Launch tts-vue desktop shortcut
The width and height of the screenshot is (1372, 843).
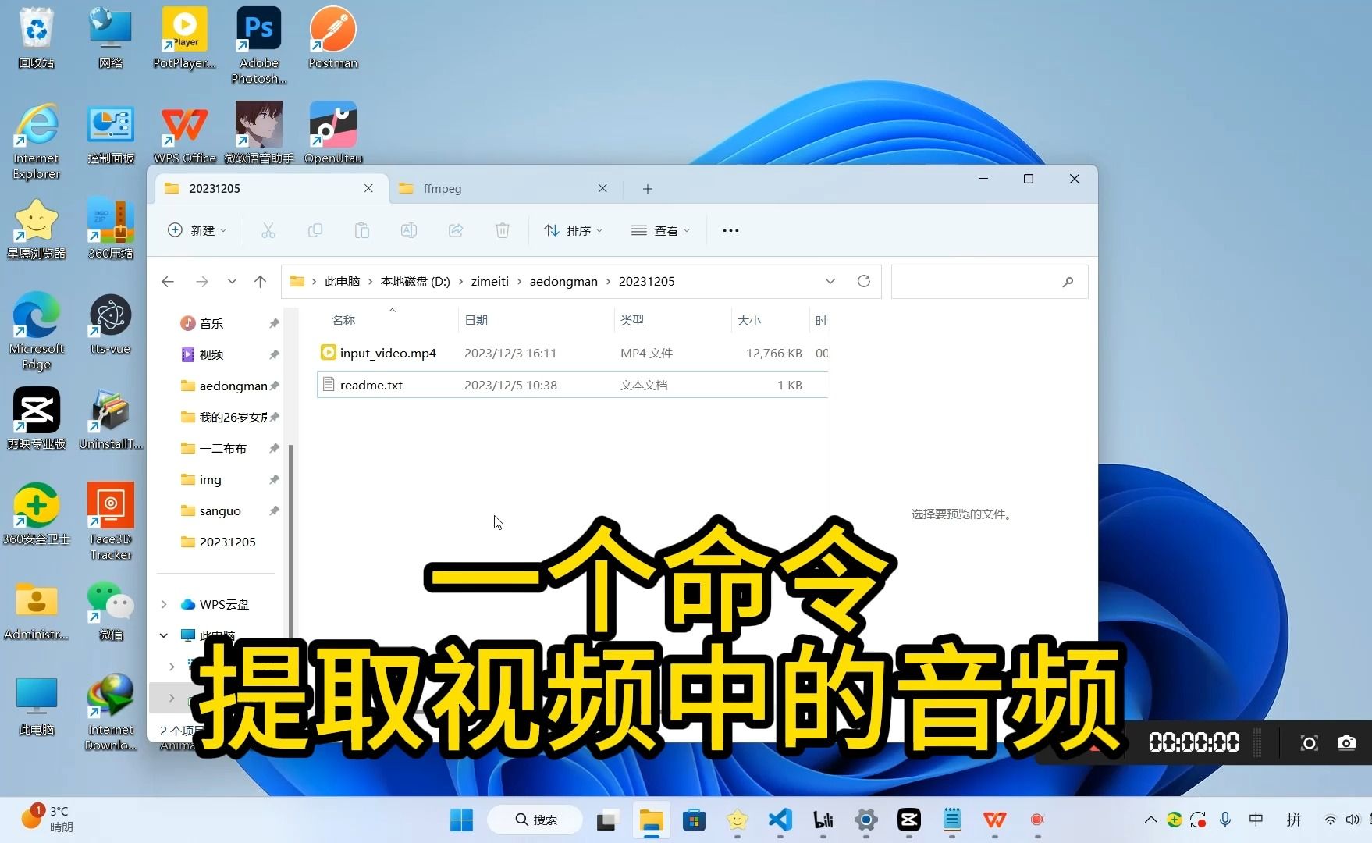(110, 324)
